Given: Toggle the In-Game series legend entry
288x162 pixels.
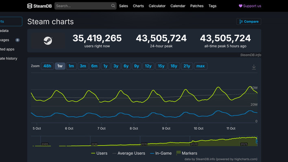Looking at the screenshot, I should (161, 153).
